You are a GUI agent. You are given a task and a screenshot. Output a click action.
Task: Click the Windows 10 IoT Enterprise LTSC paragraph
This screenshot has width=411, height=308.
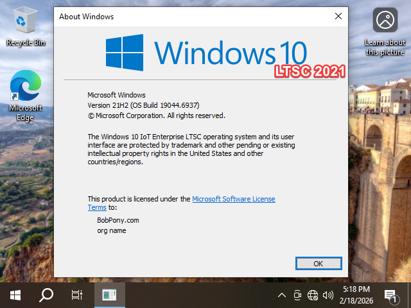click(x=191, y=150)
